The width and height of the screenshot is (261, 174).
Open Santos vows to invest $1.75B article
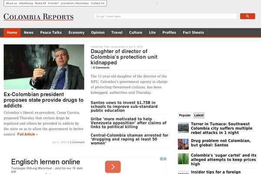coord(124,107)
